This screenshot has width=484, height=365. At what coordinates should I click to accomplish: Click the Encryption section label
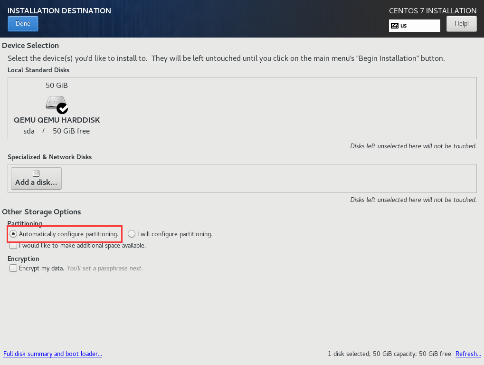tap(23, 259)
